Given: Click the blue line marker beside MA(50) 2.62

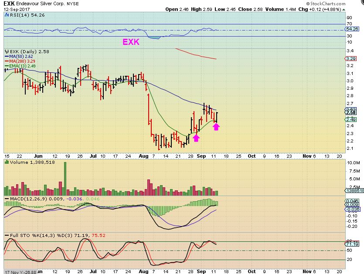Looking at the screenshot, I should [7, 57].
